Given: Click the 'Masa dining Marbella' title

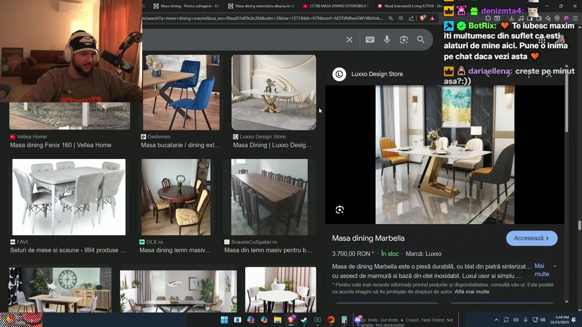Looking at the screenshot, I should tap(368, 238).
